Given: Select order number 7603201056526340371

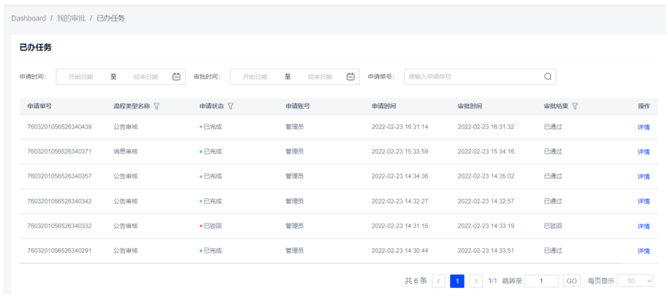Looking at the screenshot, I should (x=59, y=151).
